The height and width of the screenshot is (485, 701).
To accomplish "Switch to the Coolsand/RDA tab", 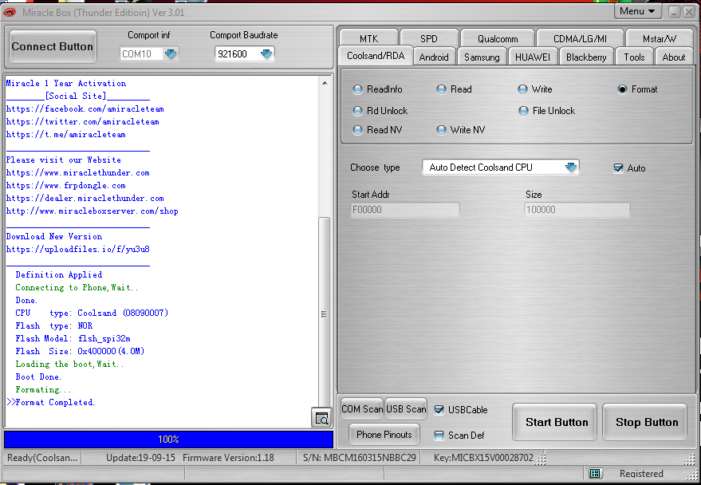I will pyautogui.click(x=376, y=56).
